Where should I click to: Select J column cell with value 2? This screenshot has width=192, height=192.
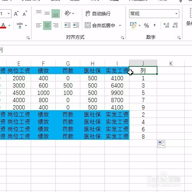143,114
